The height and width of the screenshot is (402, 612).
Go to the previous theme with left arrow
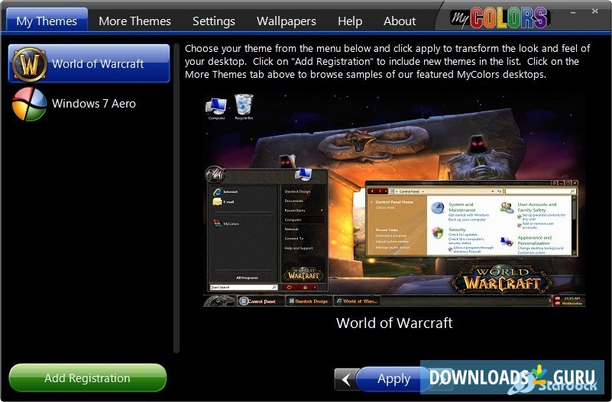[346, 379]
